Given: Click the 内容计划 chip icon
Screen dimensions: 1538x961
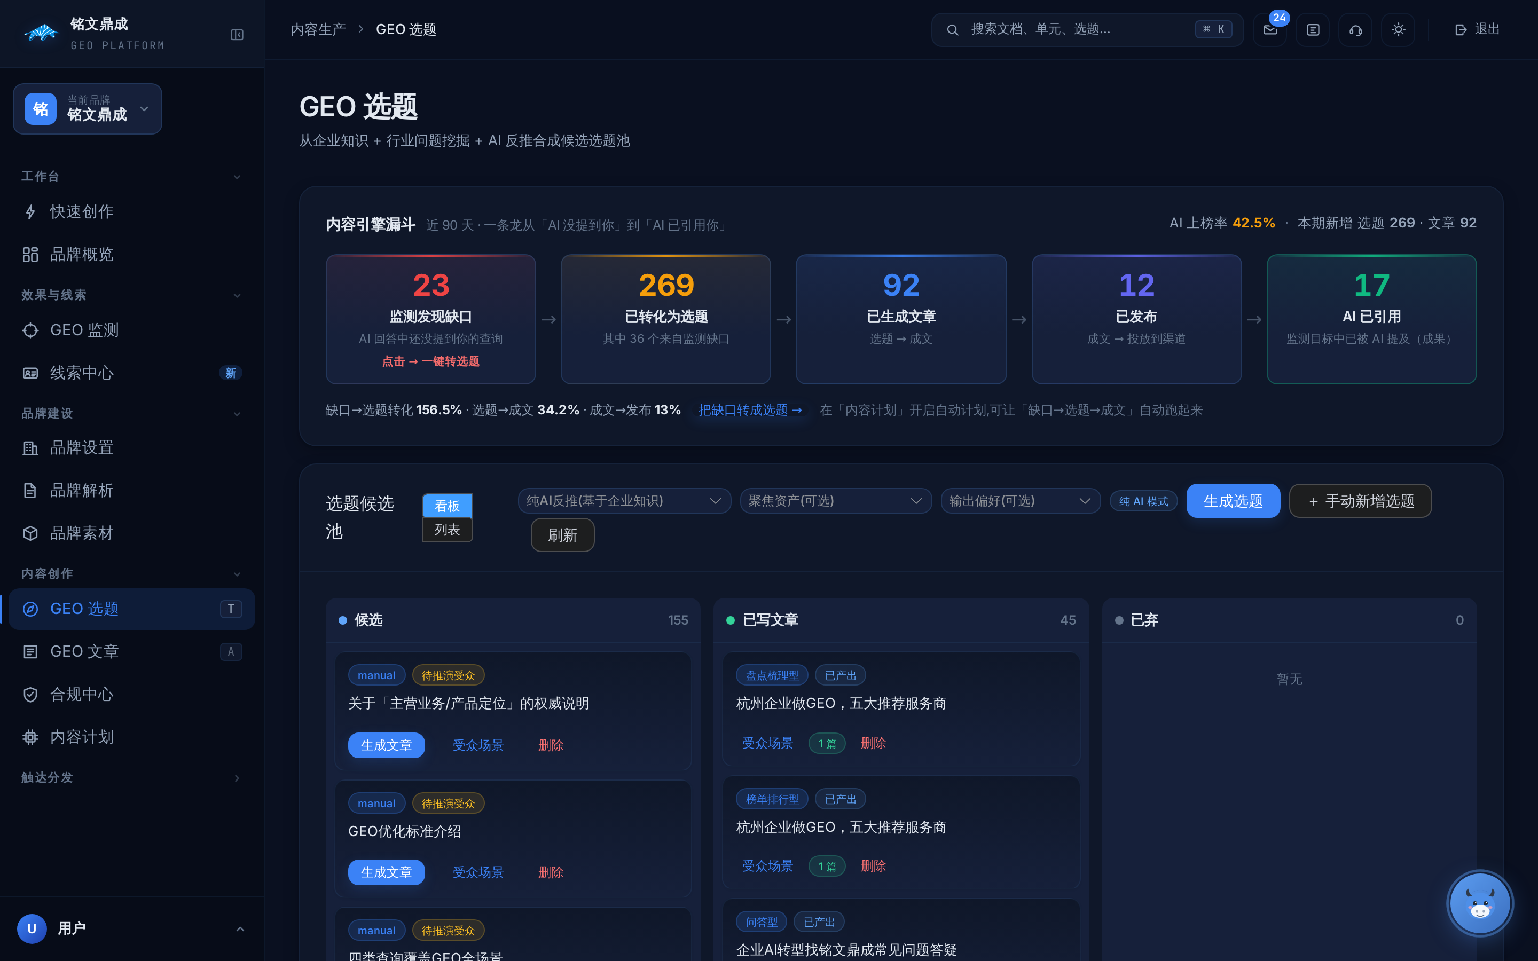Looking at the screenshot, I should pyautogui.click(x=30, y=737).
